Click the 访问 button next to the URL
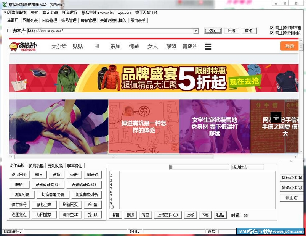Screen dimensions: 306x236 pyautogui.click(x=213, y=31)
